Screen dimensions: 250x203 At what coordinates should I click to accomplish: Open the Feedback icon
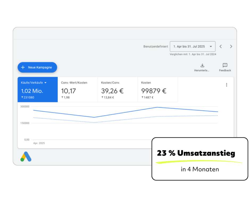pyautogui.click(x=225, y=65)
